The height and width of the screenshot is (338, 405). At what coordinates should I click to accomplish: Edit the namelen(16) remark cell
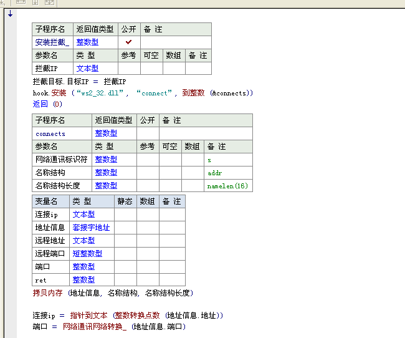(227, 186)
